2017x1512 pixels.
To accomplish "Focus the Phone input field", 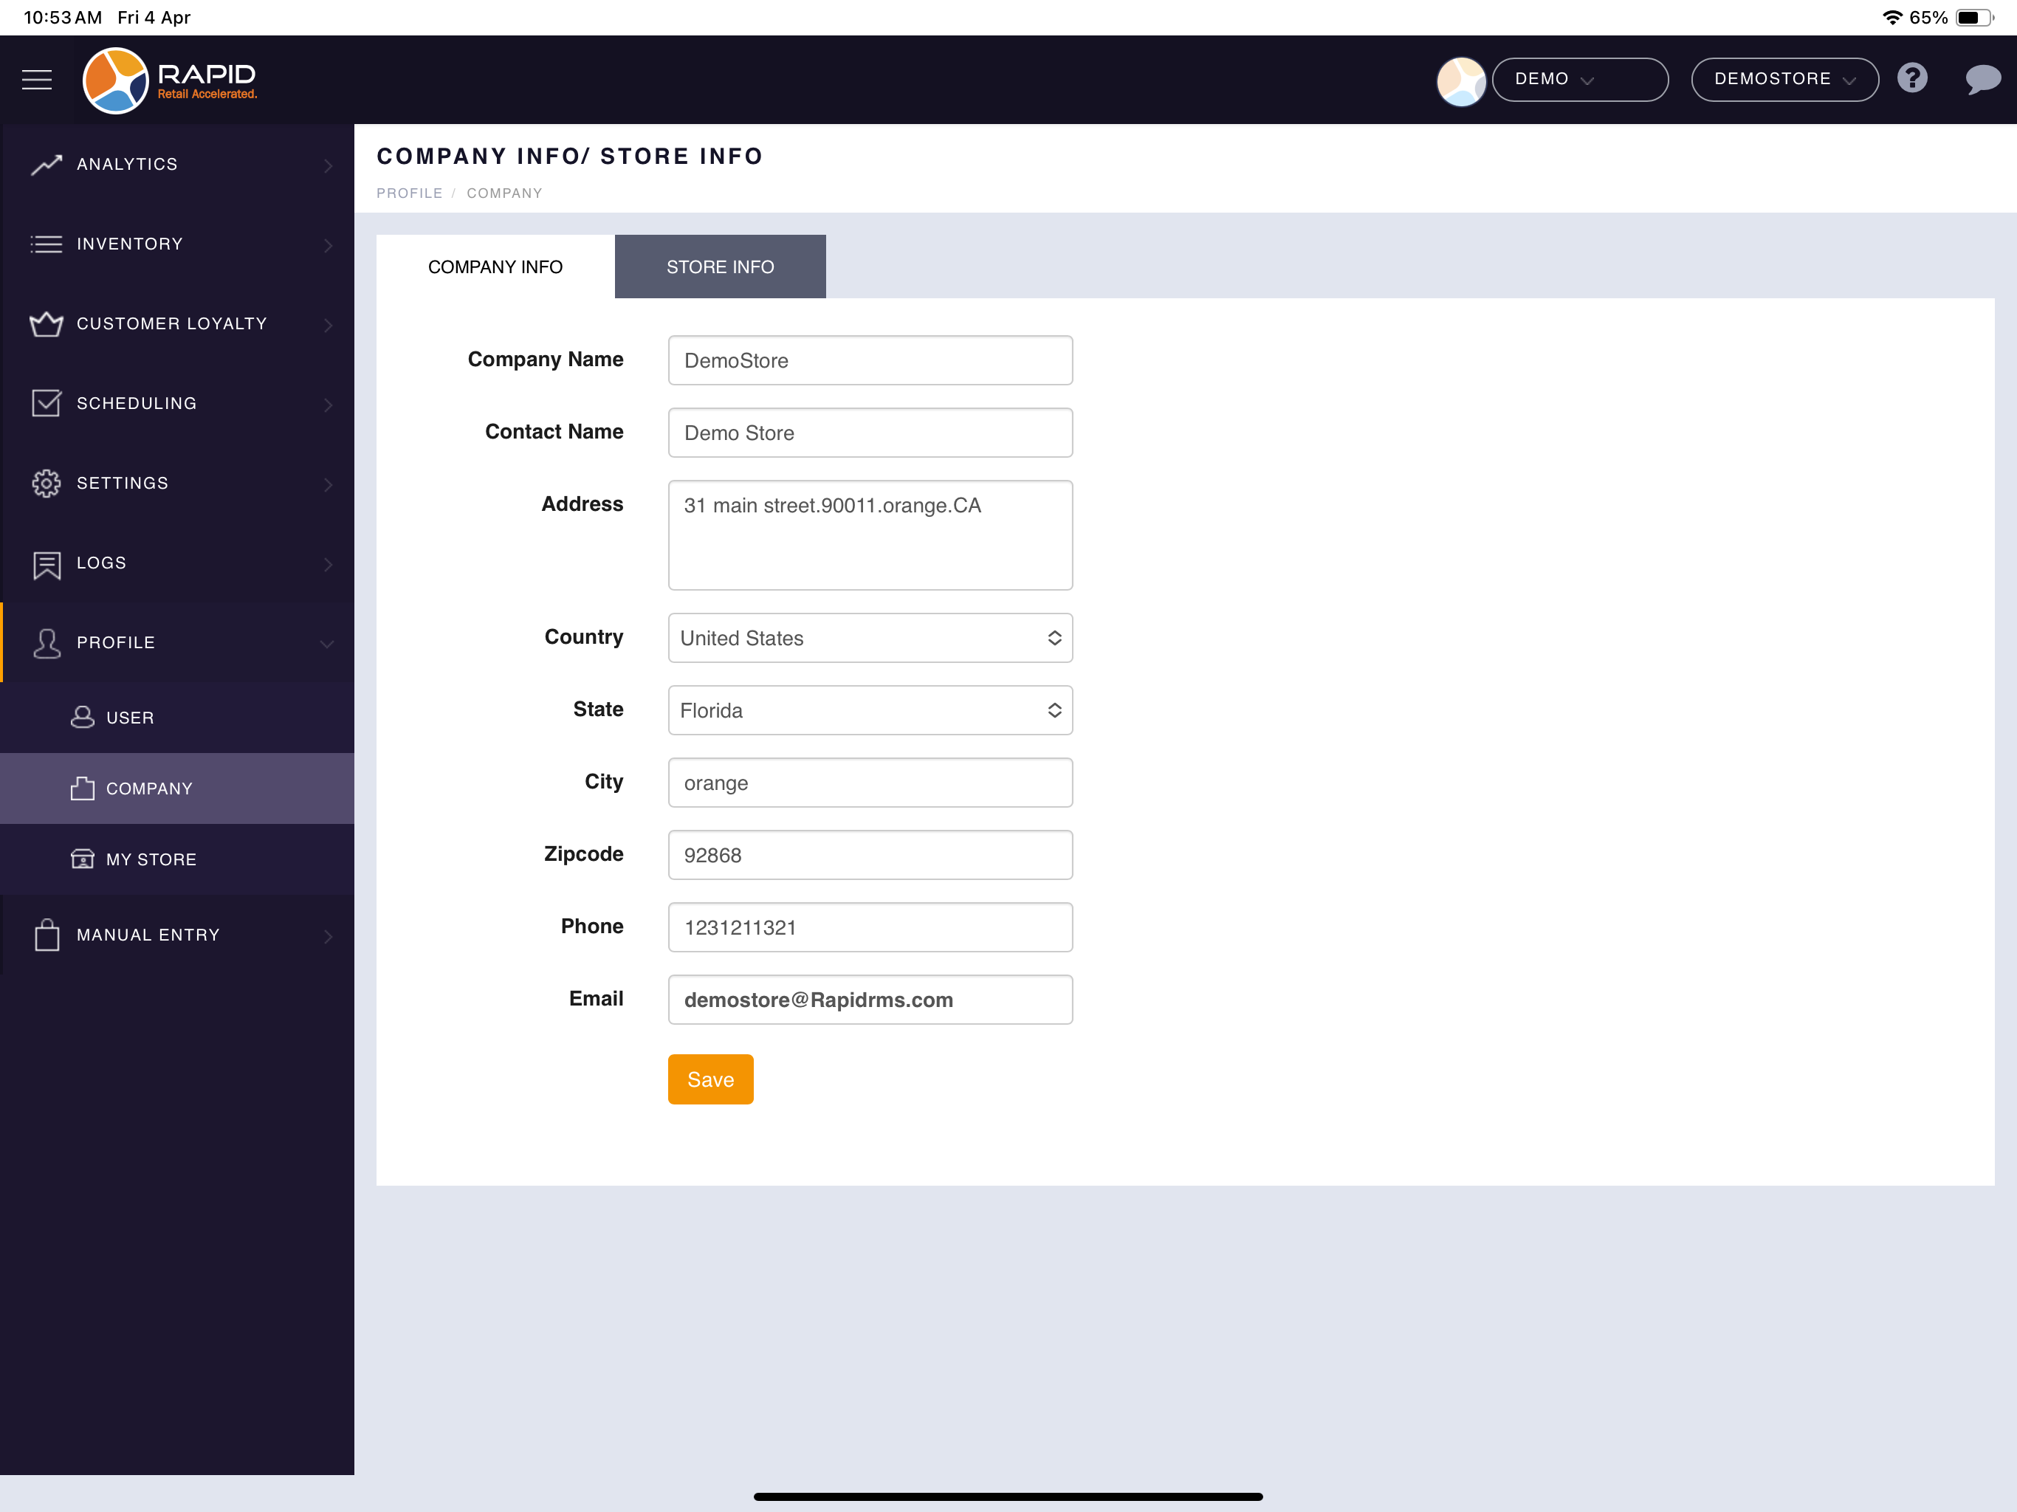I will (870, 927).
